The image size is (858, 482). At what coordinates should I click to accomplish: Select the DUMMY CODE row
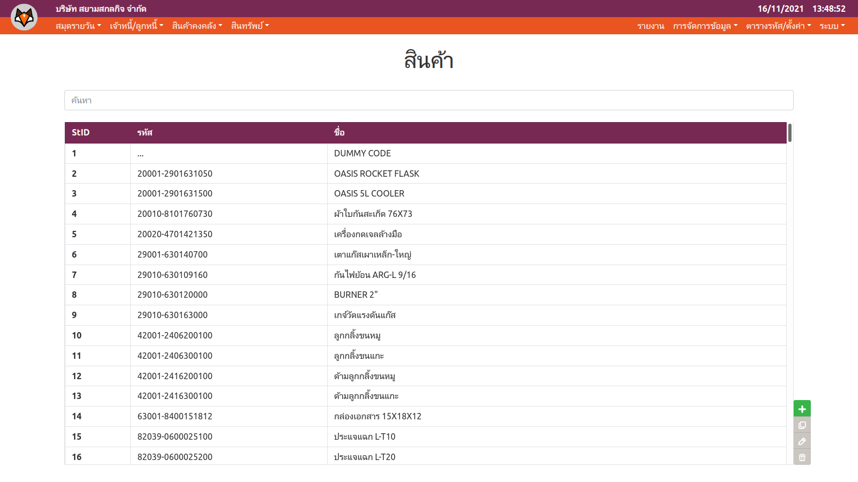point(426,153)
